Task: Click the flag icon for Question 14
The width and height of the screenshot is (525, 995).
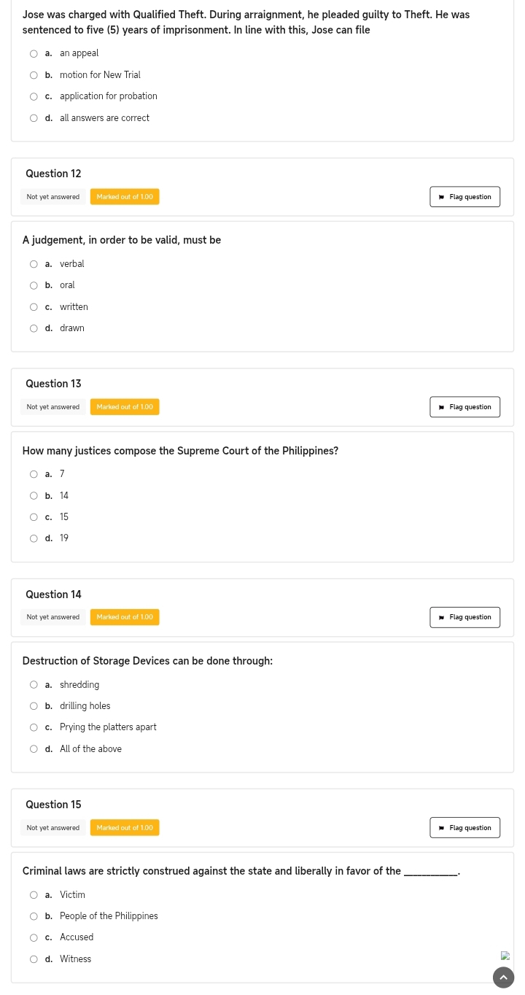Action: point(441,617)
